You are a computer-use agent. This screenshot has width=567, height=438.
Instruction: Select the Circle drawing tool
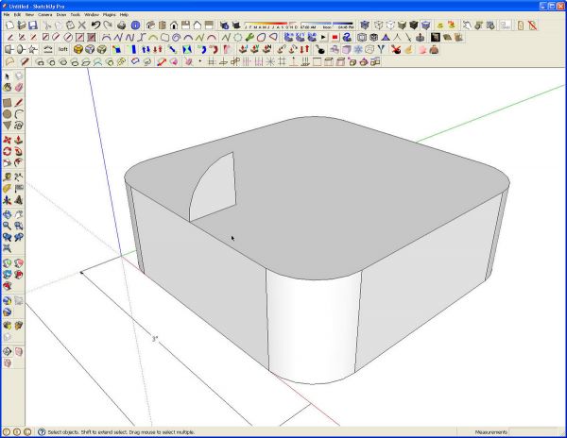coord(8,114)
